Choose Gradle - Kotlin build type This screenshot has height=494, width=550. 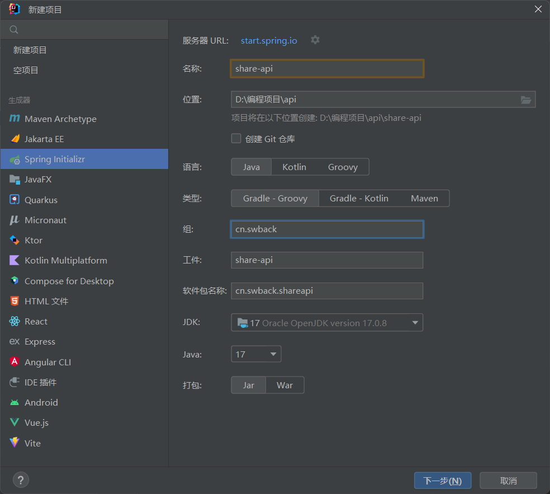(359, 199)
